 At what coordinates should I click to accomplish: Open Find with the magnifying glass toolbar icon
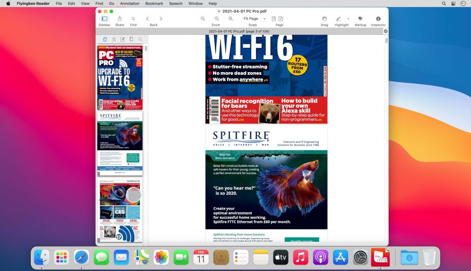tap(133, 18)
